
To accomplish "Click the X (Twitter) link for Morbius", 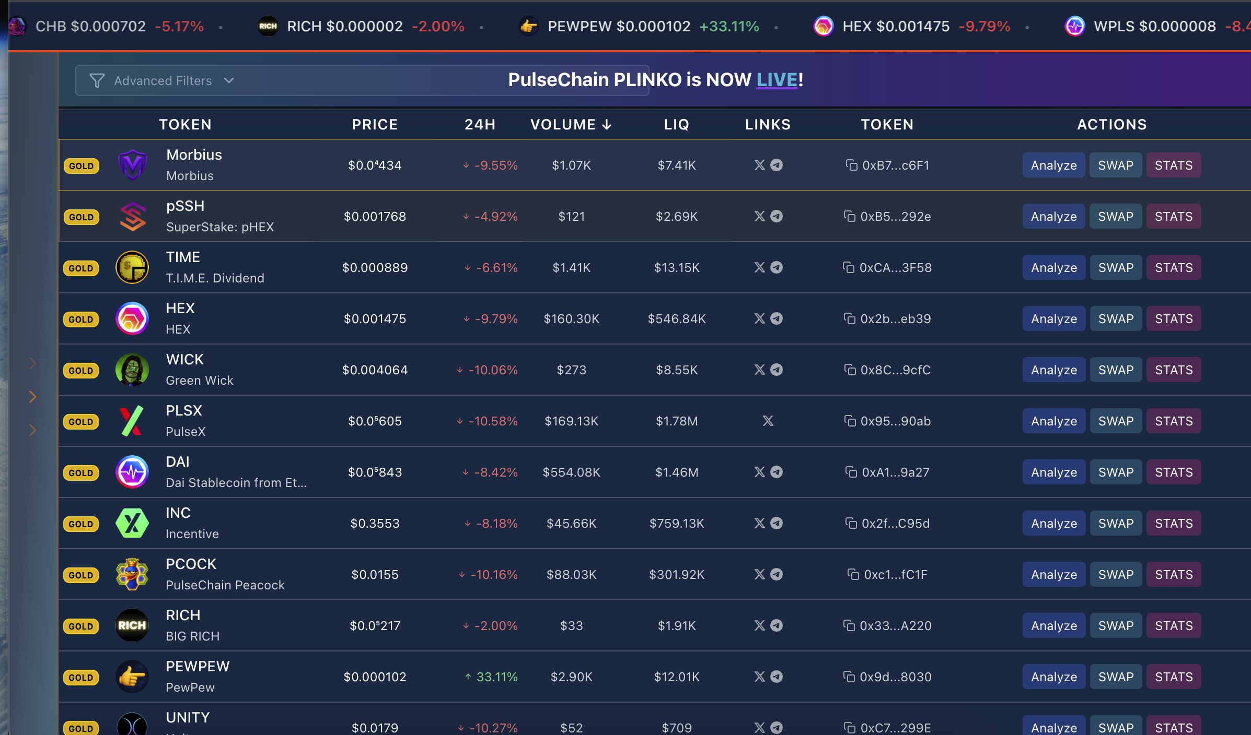I will click(759, 165).
